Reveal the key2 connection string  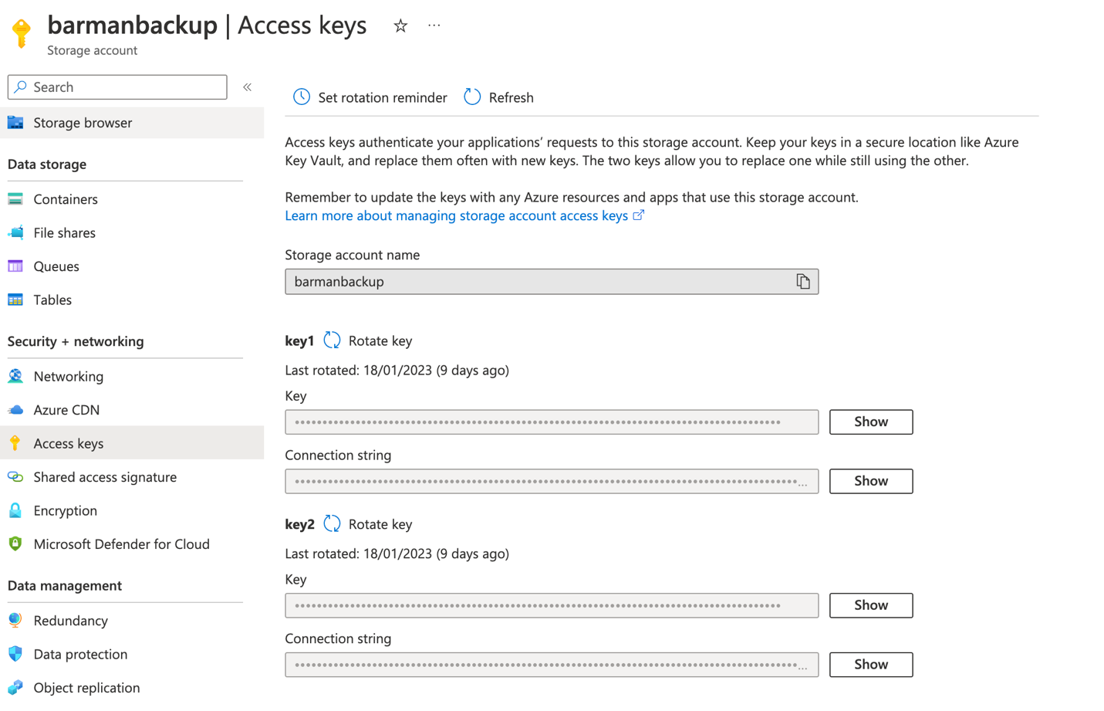click(870, 665)
